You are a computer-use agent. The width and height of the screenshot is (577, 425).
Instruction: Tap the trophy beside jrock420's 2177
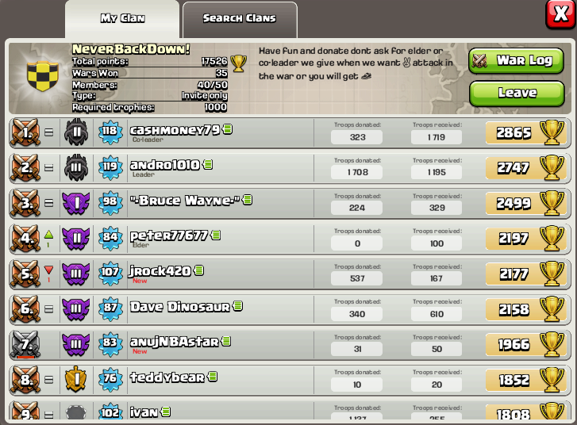(x=552, y=274)
